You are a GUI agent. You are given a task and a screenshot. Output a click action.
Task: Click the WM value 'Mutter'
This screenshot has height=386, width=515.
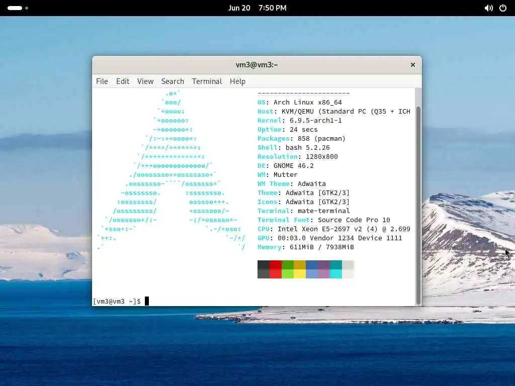[x=286, y=174]
